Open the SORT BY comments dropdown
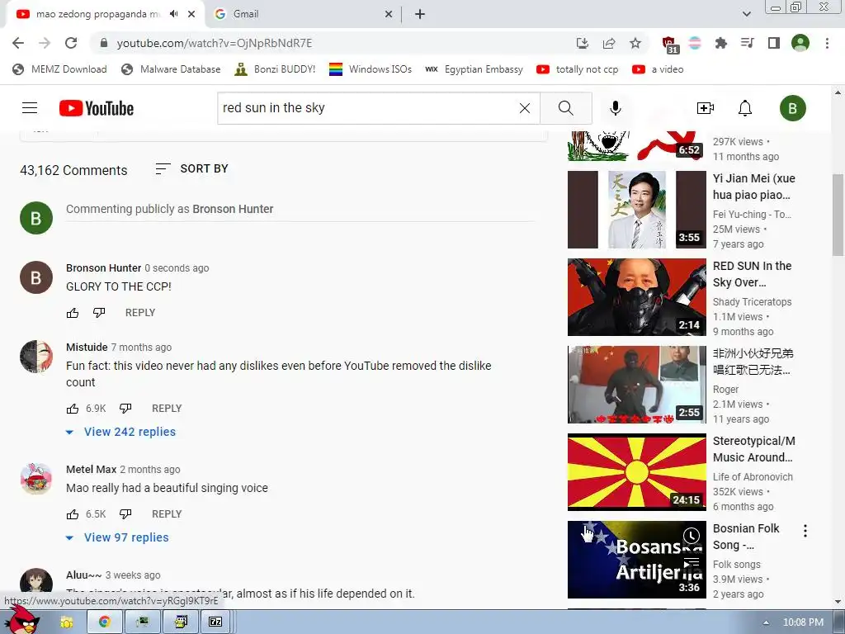 point(191,168)
